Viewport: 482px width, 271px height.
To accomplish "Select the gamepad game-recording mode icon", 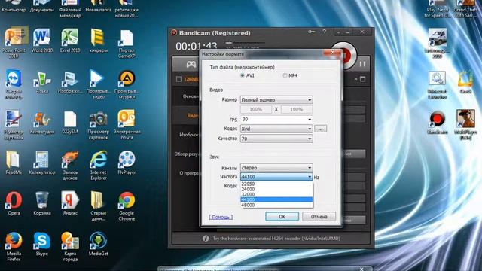I will (191, 64).
